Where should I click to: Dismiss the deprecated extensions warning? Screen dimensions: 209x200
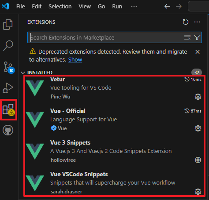click(x=198, y=52)
